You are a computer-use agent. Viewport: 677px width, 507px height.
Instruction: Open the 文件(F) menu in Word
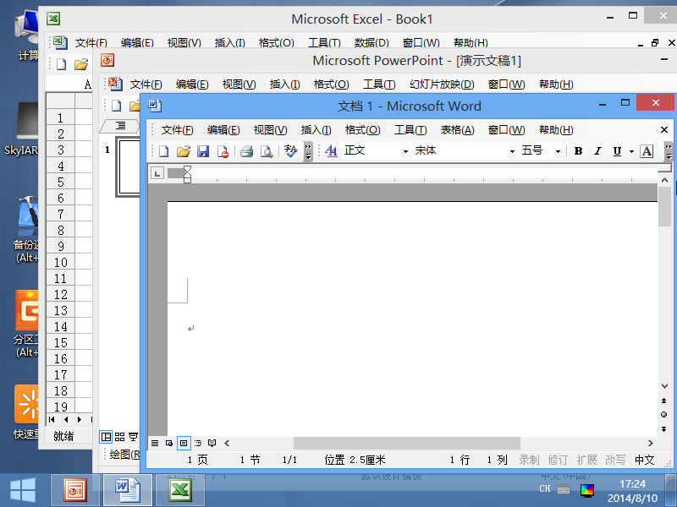pos(177,130)
